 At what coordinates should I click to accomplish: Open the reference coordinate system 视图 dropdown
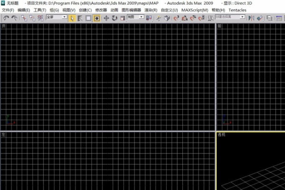pos(135,17)
